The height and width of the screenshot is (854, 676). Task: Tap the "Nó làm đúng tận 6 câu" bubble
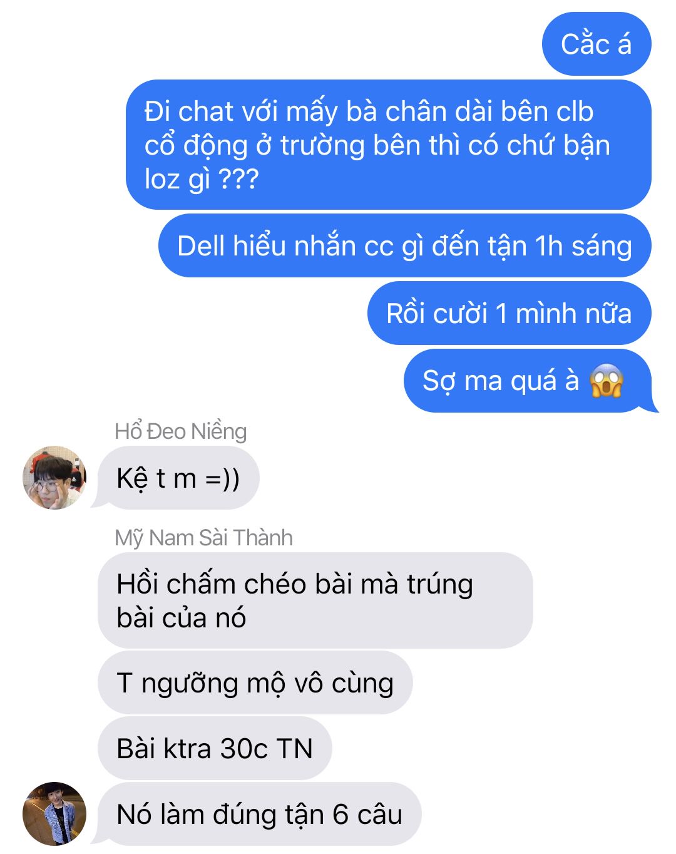point(260,814)
